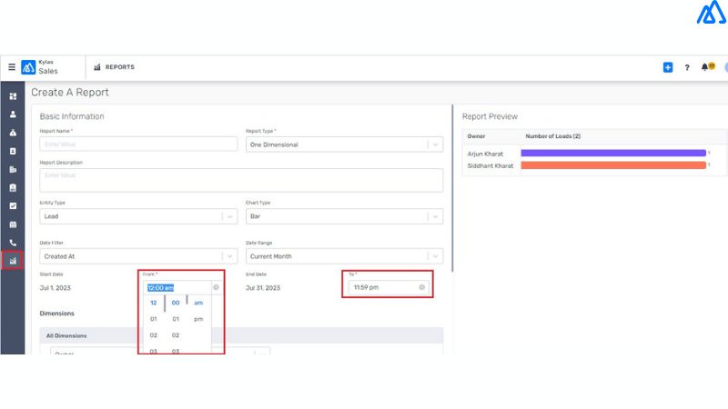Select am in the time picker
This screenshot has width=728, height=409.
pyautogui.click(x=198, y=303)
